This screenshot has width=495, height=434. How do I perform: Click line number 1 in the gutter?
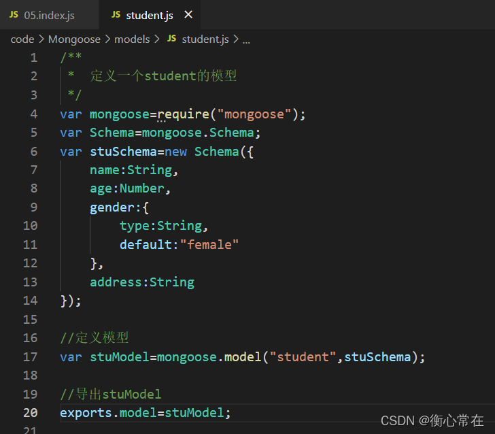point(34,58)
